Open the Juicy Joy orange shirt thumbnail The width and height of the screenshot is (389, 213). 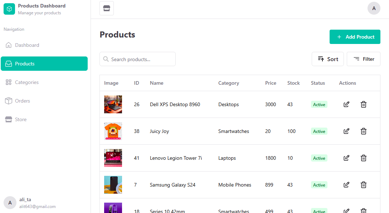113,131
